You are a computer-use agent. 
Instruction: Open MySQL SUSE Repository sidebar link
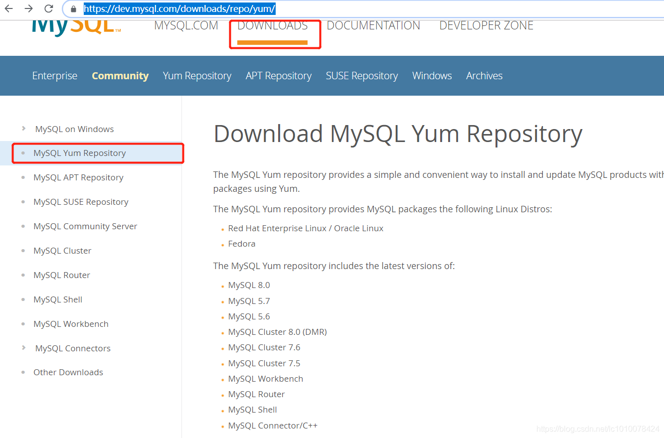81,202
